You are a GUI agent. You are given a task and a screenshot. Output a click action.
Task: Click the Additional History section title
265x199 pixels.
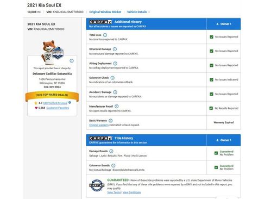click(128, 22)
